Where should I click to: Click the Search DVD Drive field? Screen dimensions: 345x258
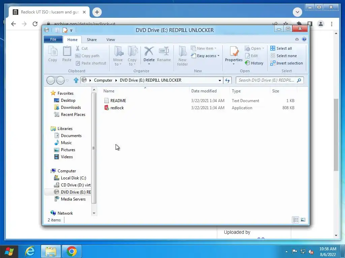click(270, 80)
